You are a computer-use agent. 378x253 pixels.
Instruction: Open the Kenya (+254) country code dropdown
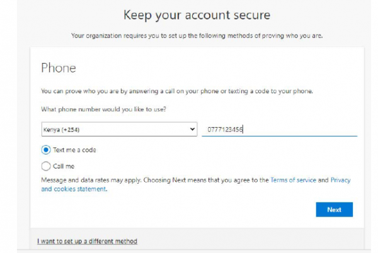point(118,130)
